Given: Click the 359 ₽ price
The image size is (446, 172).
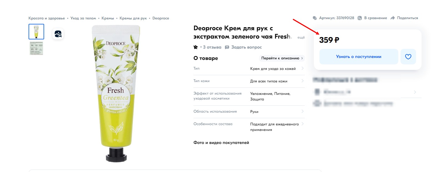Looking at the screenshot, I should click(x=329, y=40).
